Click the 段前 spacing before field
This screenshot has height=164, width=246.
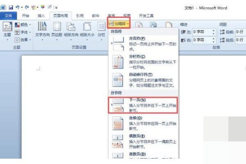coord(241,32)
